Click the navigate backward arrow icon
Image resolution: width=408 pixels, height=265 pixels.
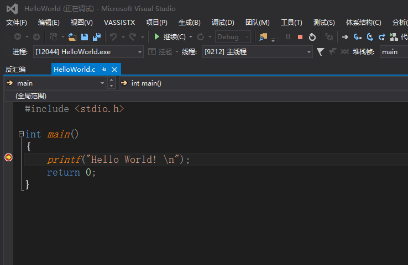click(18, 37)
